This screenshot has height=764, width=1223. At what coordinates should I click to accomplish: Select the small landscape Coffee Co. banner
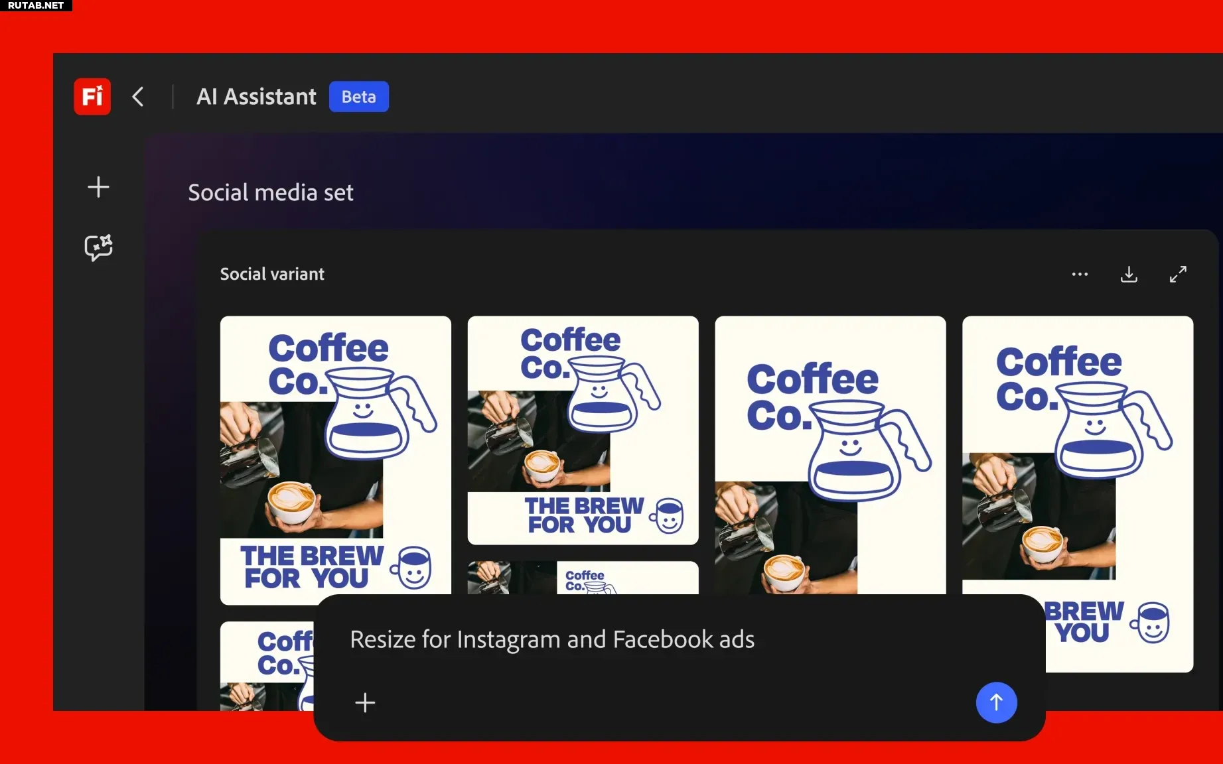tap(583, 578)
